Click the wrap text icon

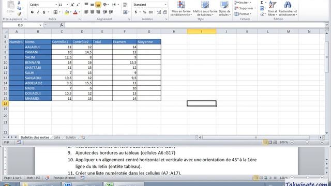[125, 5]
